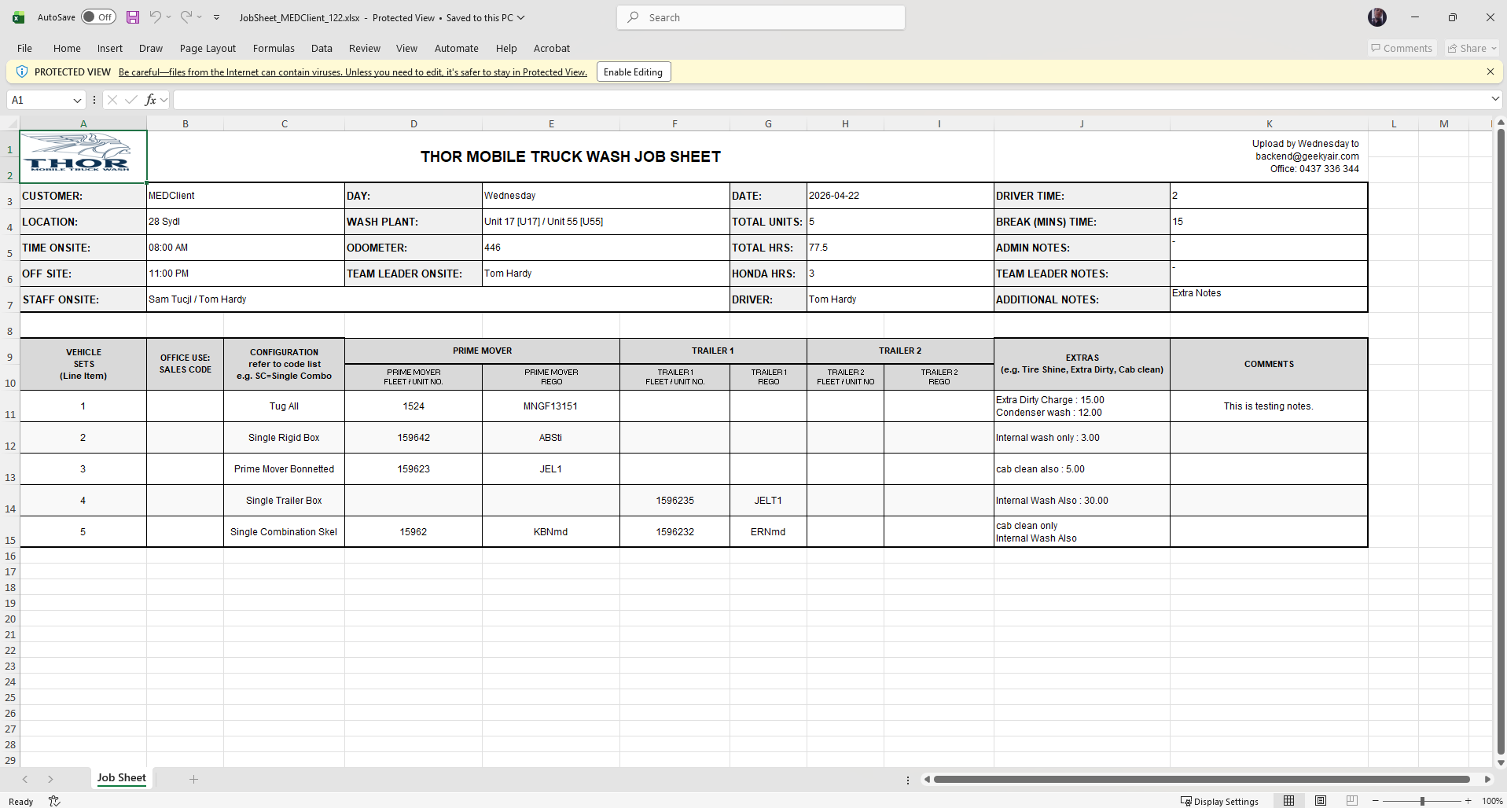
Task: Dismiss the Protected View message bar
Action: (x=1490, y=72)
